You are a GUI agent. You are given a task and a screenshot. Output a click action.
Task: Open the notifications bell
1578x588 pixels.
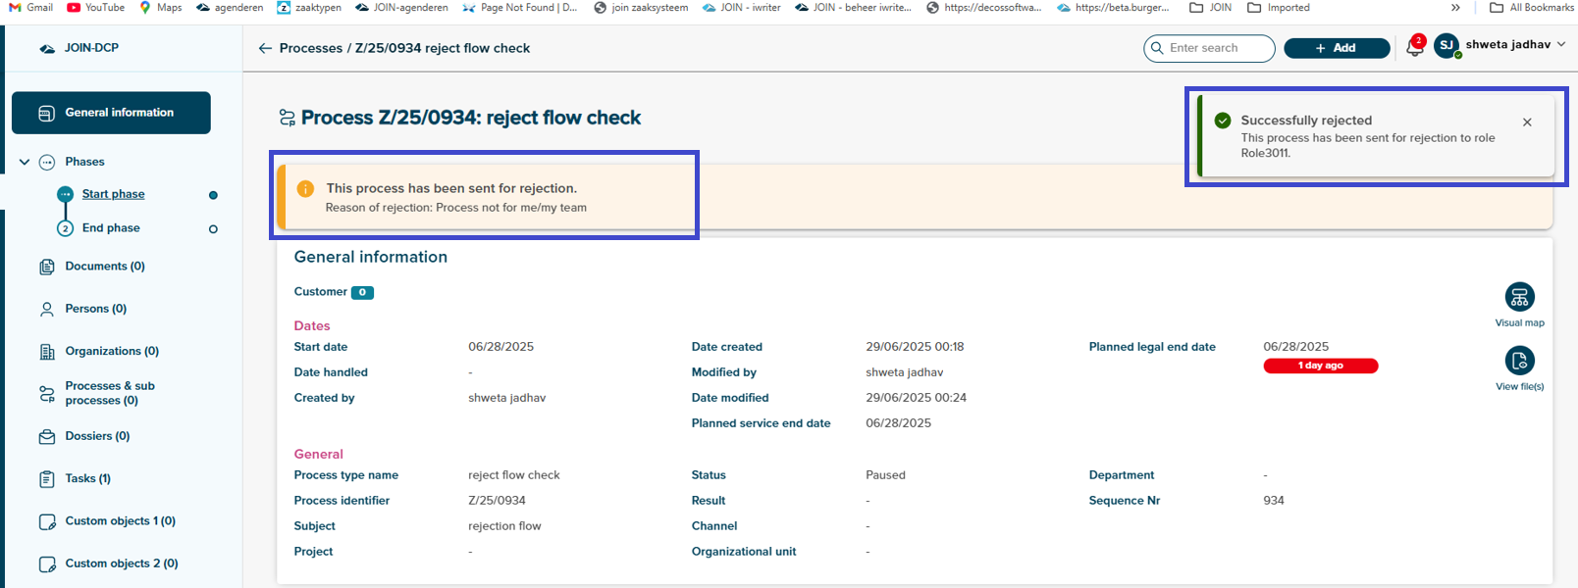[1414, 47]
